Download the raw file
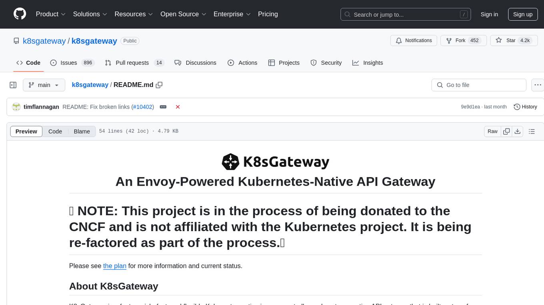The image size is (544, 305). [x=518, y=131]
